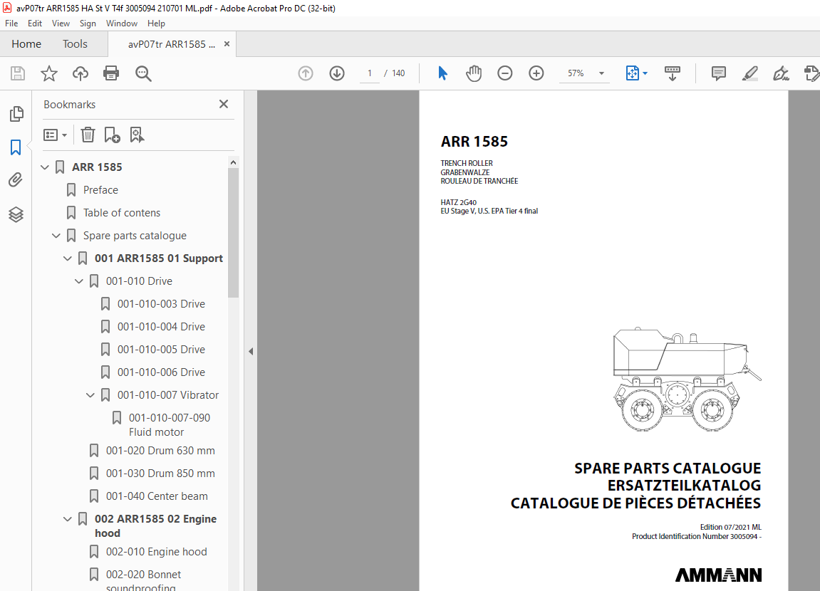Open fit page options arrow
The height and width of the screenshot is (591, 820).
coord(645,73)
